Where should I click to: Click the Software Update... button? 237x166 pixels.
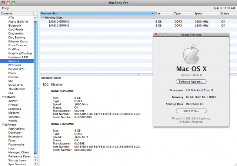click(x=191, y=82)
